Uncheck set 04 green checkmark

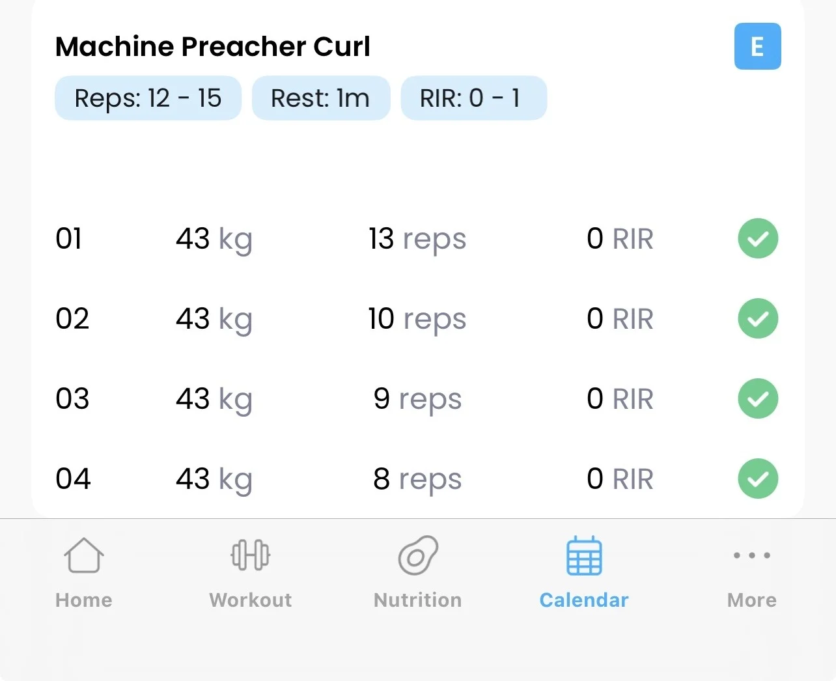[x=757, y=479]
